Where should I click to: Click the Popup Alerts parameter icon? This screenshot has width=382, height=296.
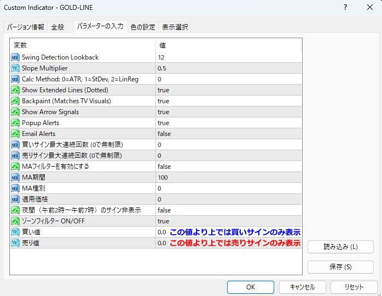point(15,123)
